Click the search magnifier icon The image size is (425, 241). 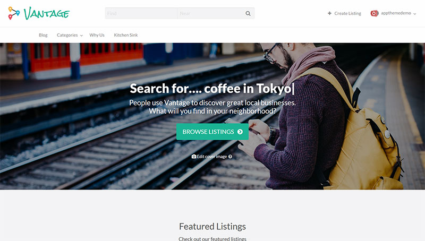click(248, 13)
